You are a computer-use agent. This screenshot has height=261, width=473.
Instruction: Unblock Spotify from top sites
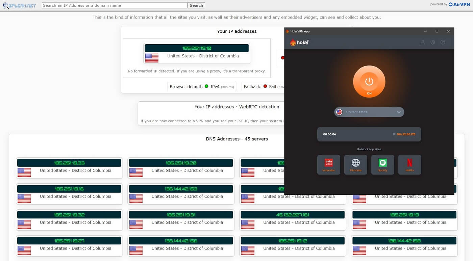pos(382,165)
